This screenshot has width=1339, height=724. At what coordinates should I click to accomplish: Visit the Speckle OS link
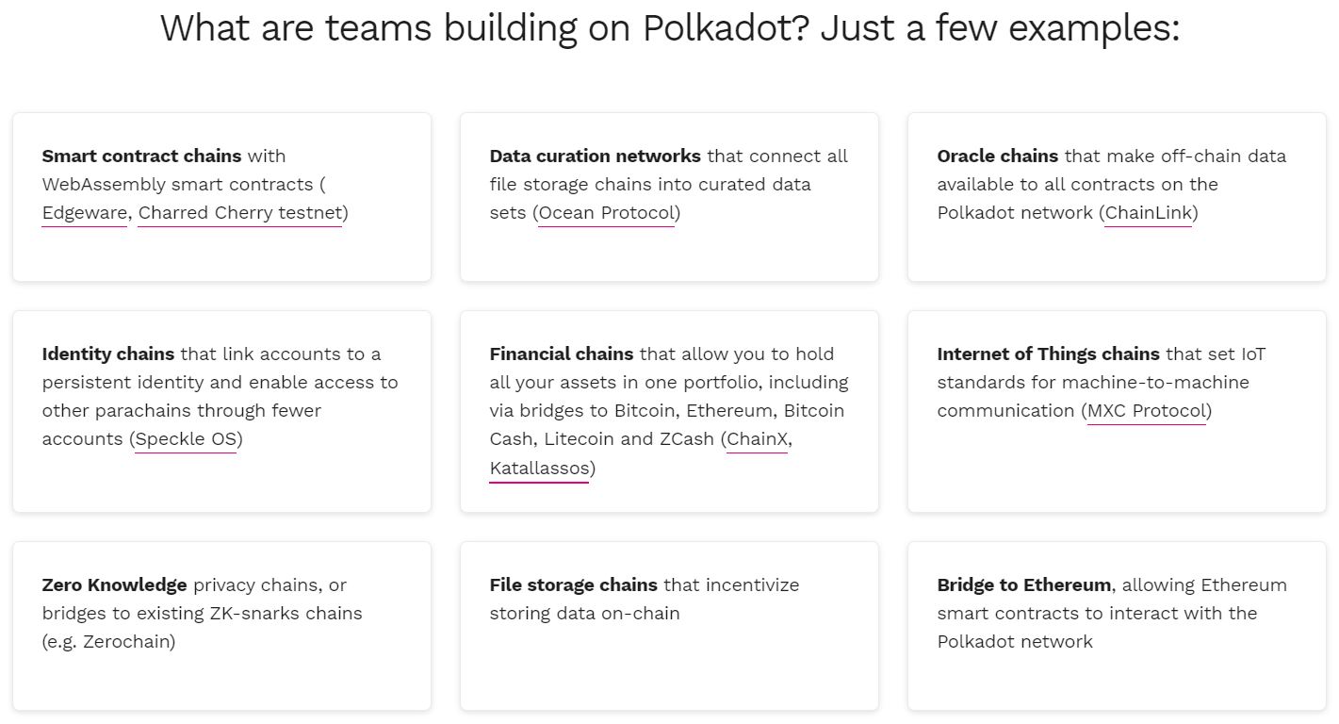186,439
